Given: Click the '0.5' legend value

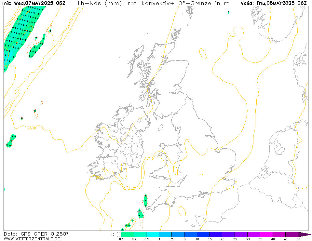Looking at the screenshot, I should point(147,239).
